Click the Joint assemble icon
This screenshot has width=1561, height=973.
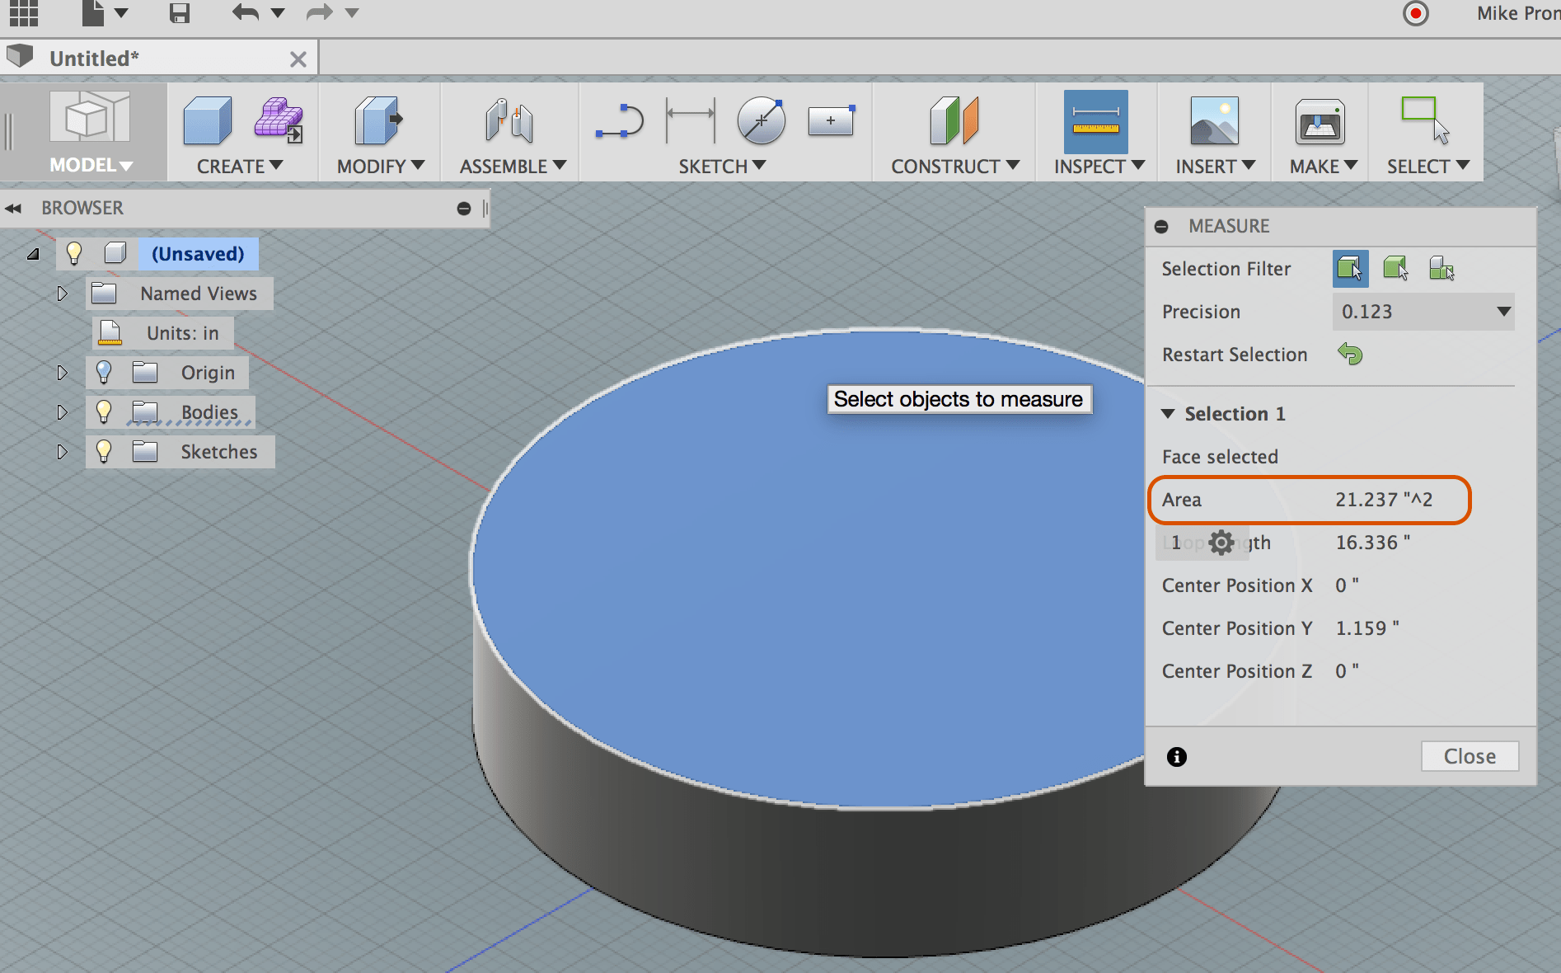509,120
